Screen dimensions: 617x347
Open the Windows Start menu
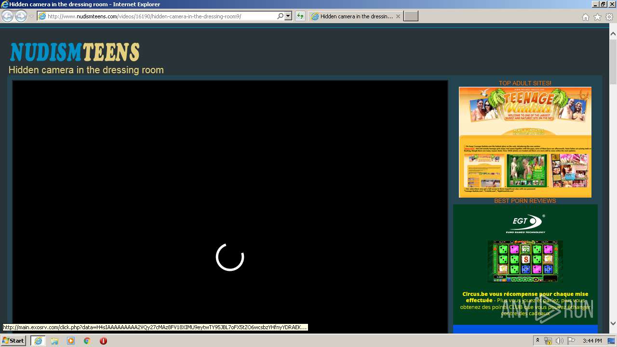13,341
